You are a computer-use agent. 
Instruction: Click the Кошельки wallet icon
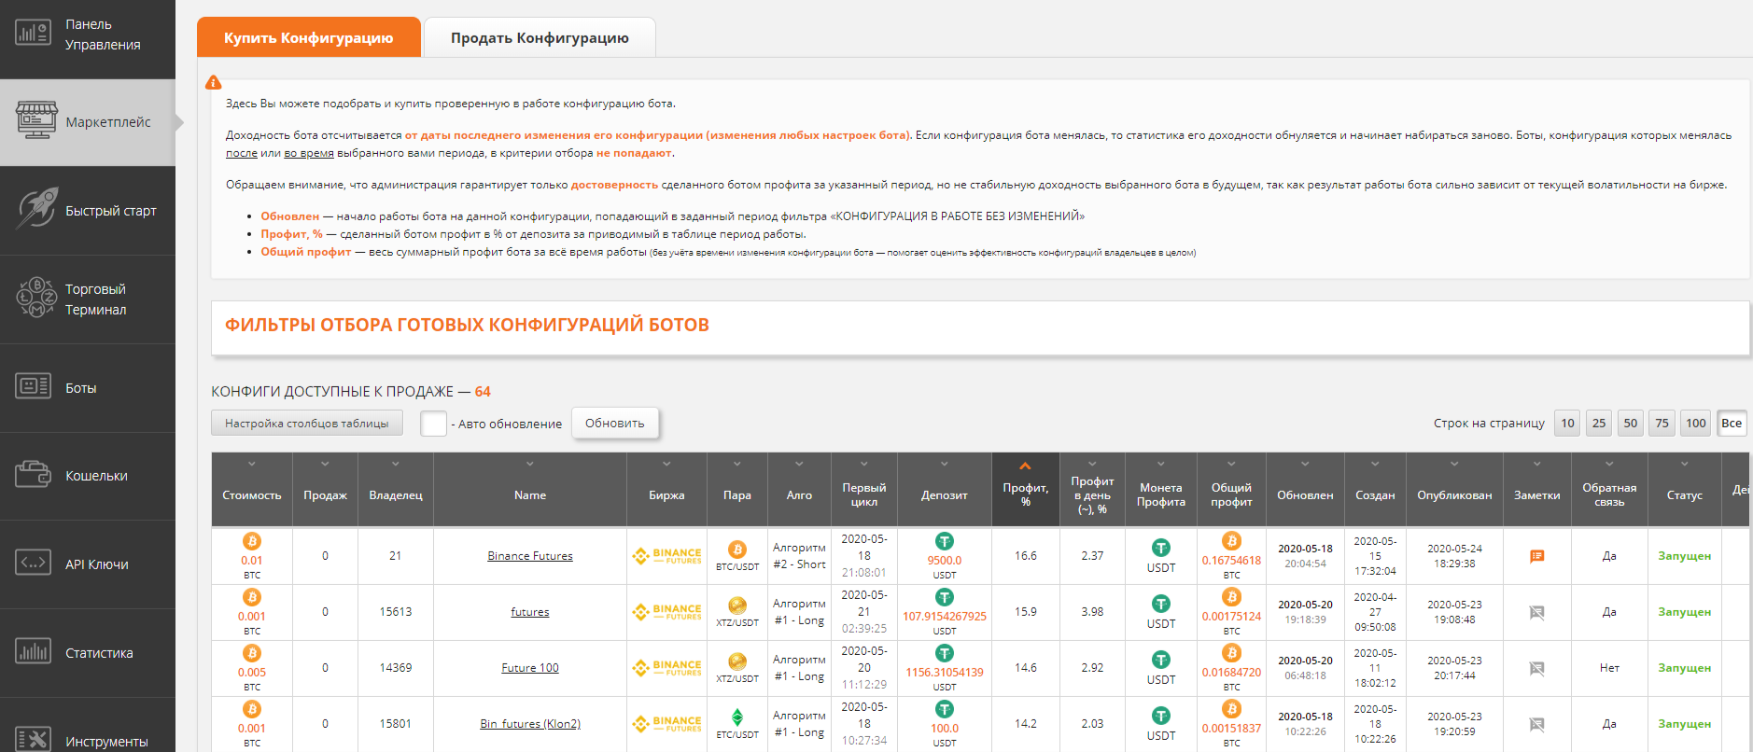[x=34, y=475]
